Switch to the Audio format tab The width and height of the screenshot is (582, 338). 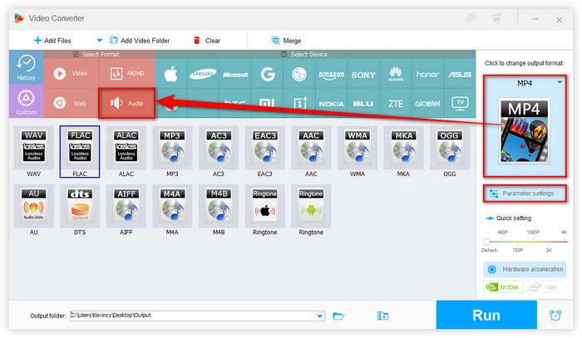point(127,104)
